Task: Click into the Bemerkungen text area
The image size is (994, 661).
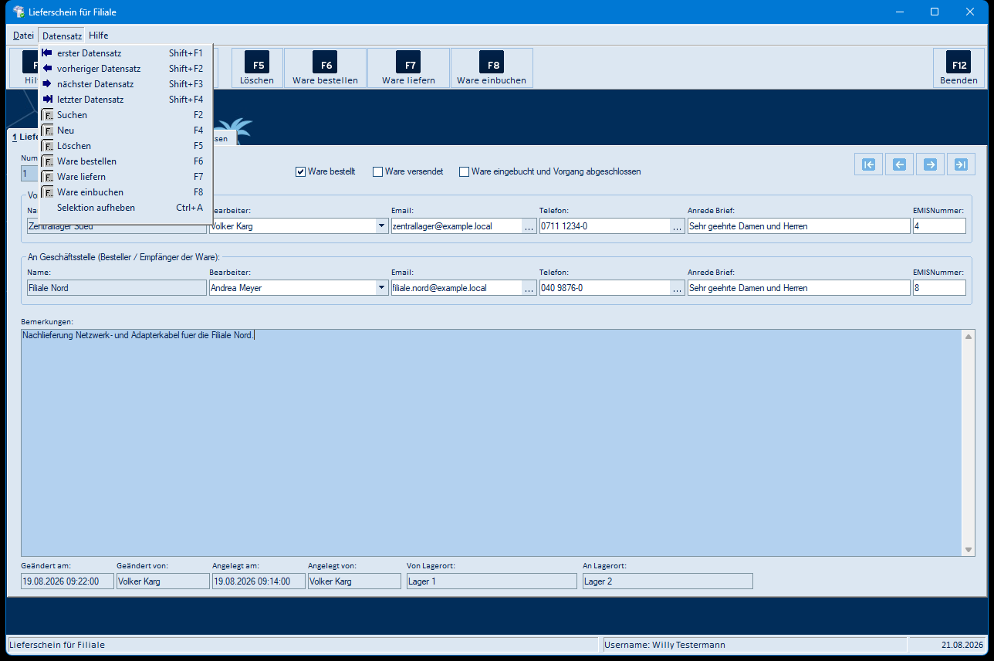Action: [492, 442]
